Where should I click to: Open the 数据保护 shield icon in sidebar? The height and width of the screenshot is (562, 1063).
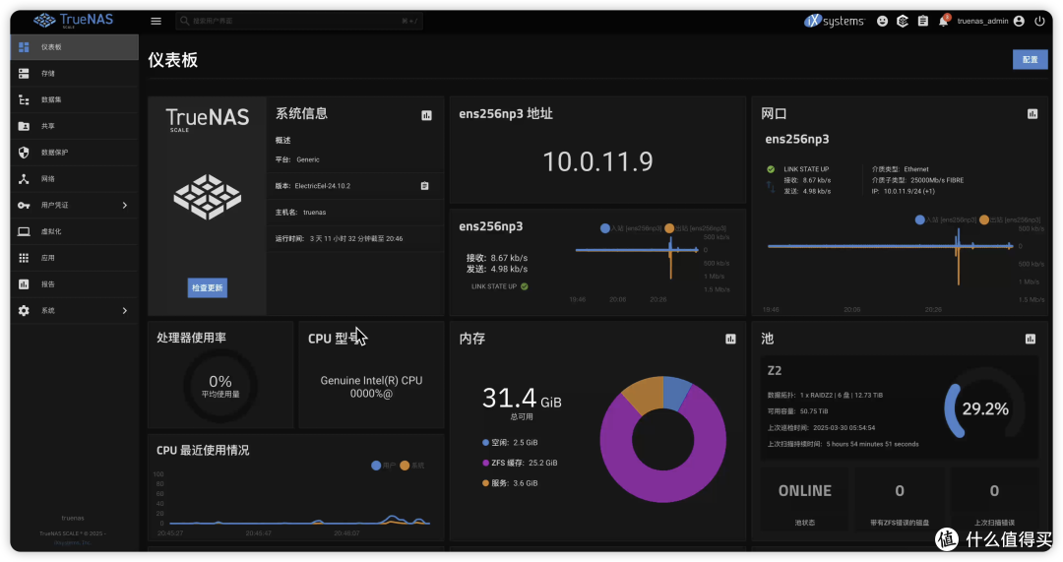pyautogui.click(x=24, y=153)
